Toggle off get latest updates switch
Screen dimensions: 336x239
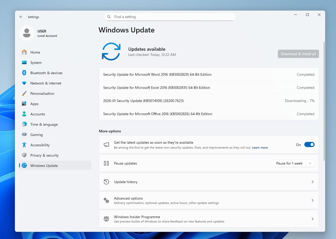coord(309,145)
